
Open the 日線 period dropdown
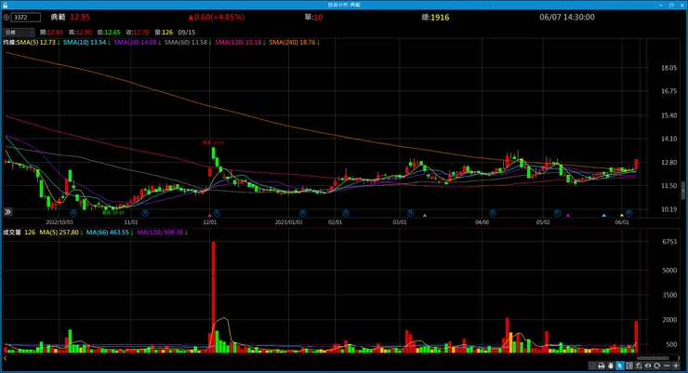[x=19, y=33]
